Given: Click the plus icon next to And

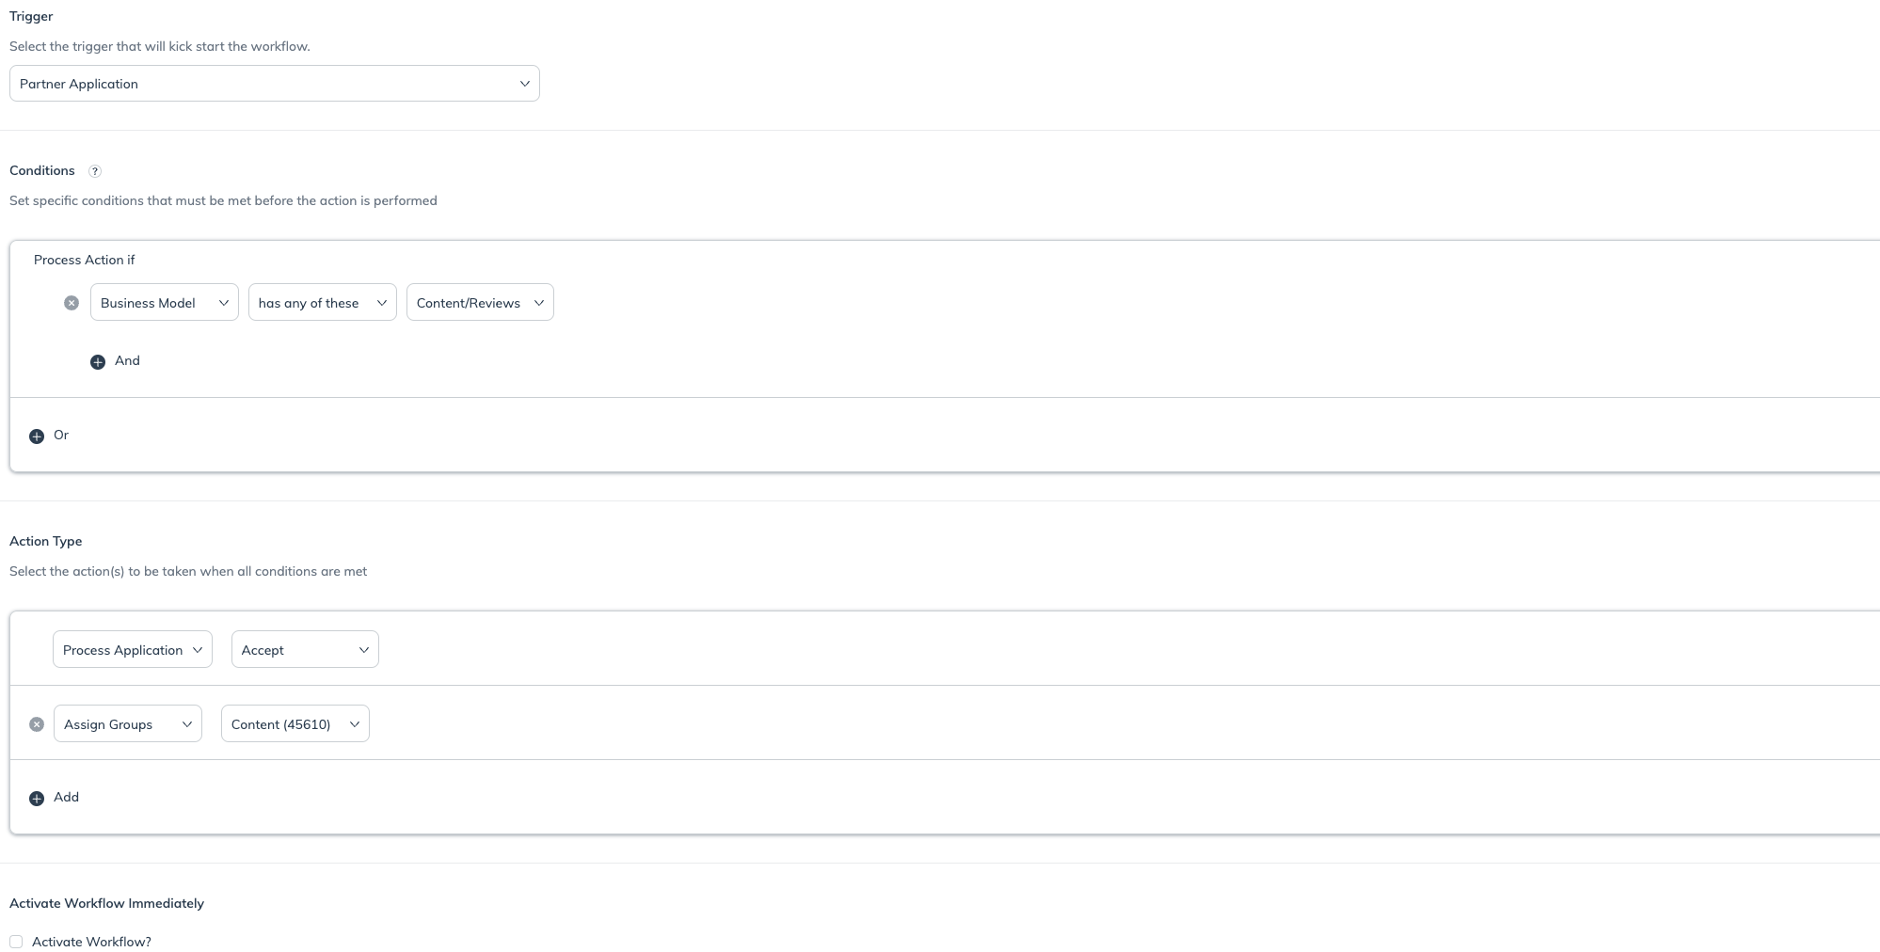Looking at the screenshot, I should click(98, 362).
